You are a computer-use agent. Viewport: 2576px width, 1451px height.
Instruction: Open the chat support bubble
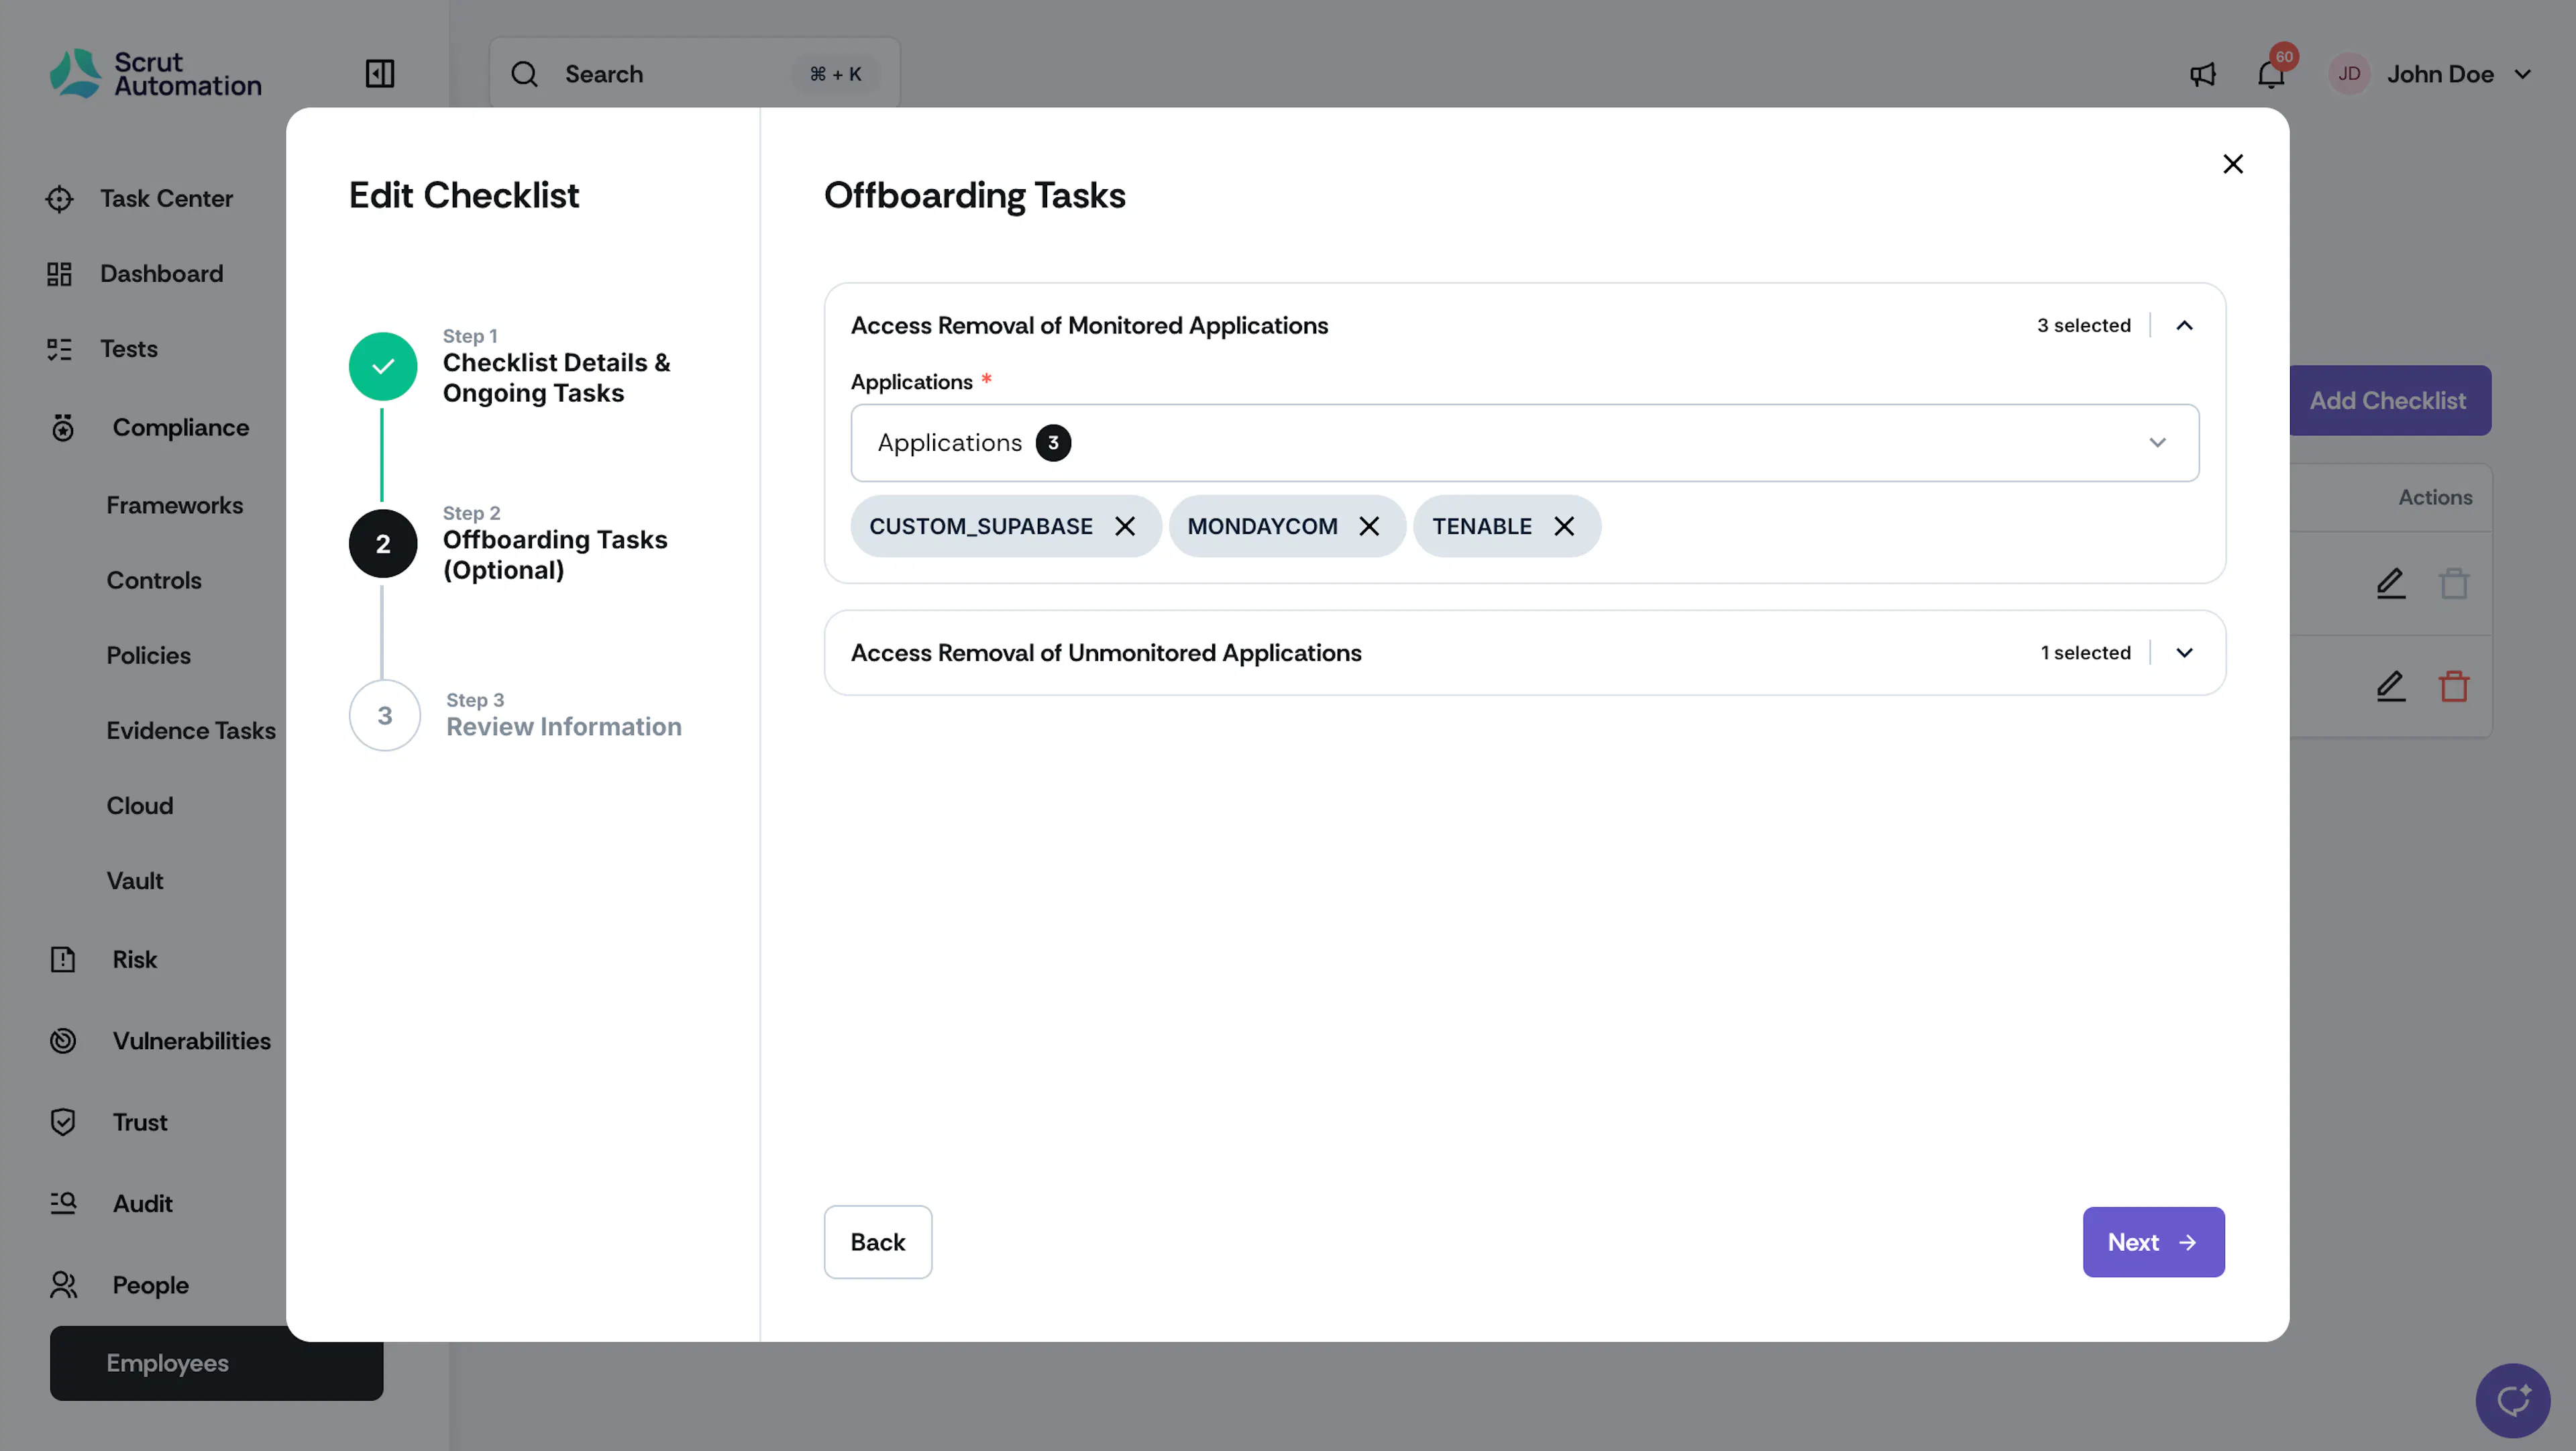2513,1400
